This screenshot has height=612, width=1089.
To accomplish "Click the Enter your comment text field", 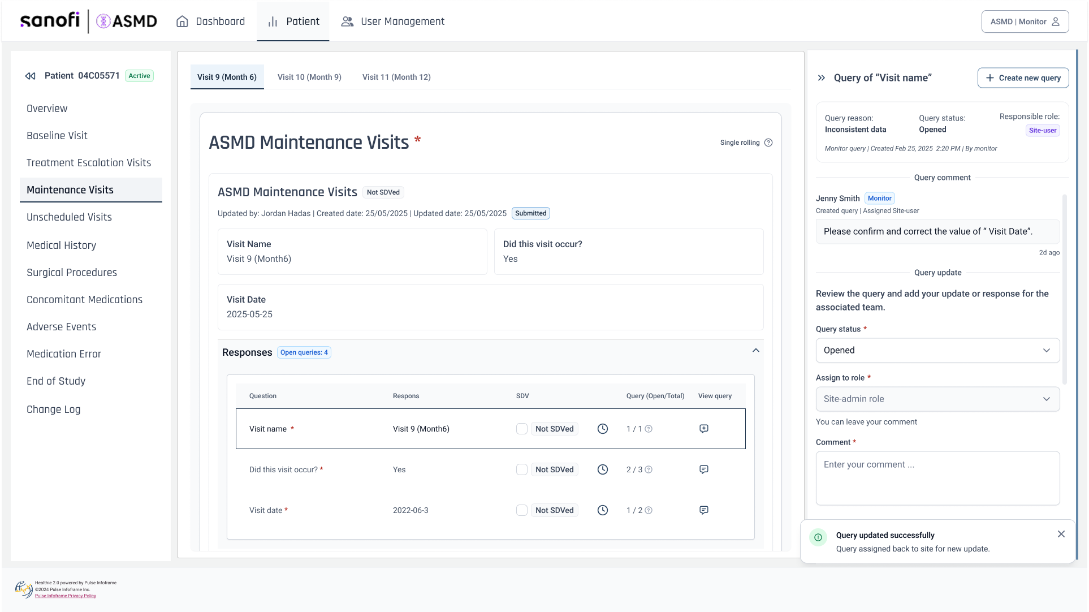I will (x=937, y=478).
